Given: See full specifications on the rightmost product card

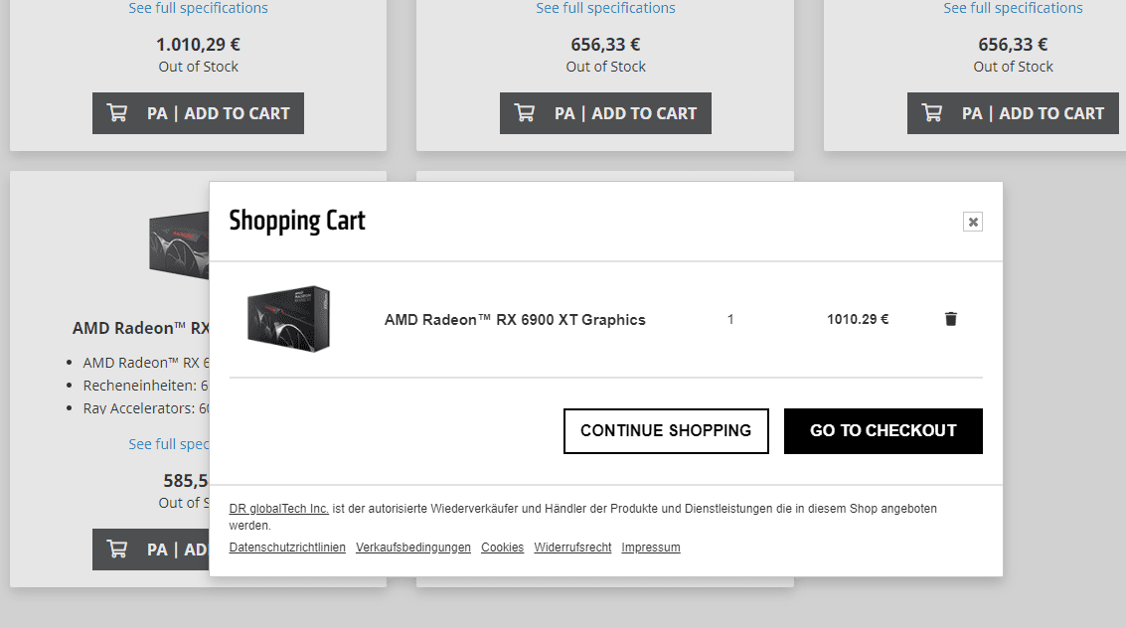Looking at the screenshot, I should point(1013,8).
